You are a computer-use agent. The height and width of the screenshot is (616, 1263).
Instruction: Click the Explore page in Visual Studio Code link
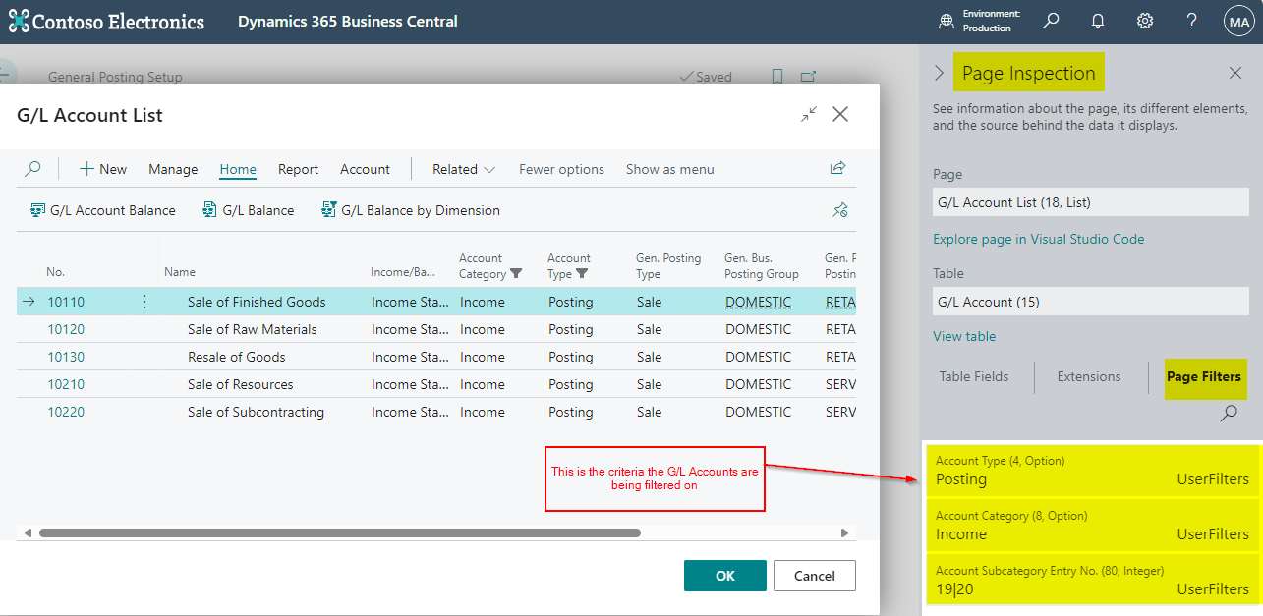click(1038, 239)
